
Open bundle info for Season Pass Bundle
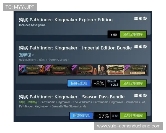tap(81, 116)
